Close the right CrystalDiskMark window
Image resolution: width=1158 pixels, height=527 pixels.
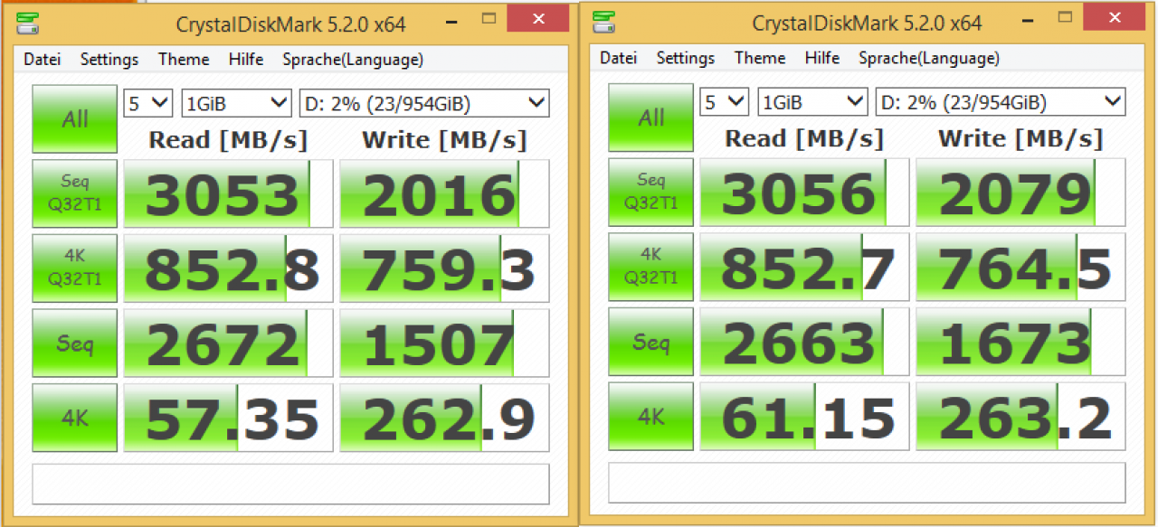click(x=1113, y=17)
